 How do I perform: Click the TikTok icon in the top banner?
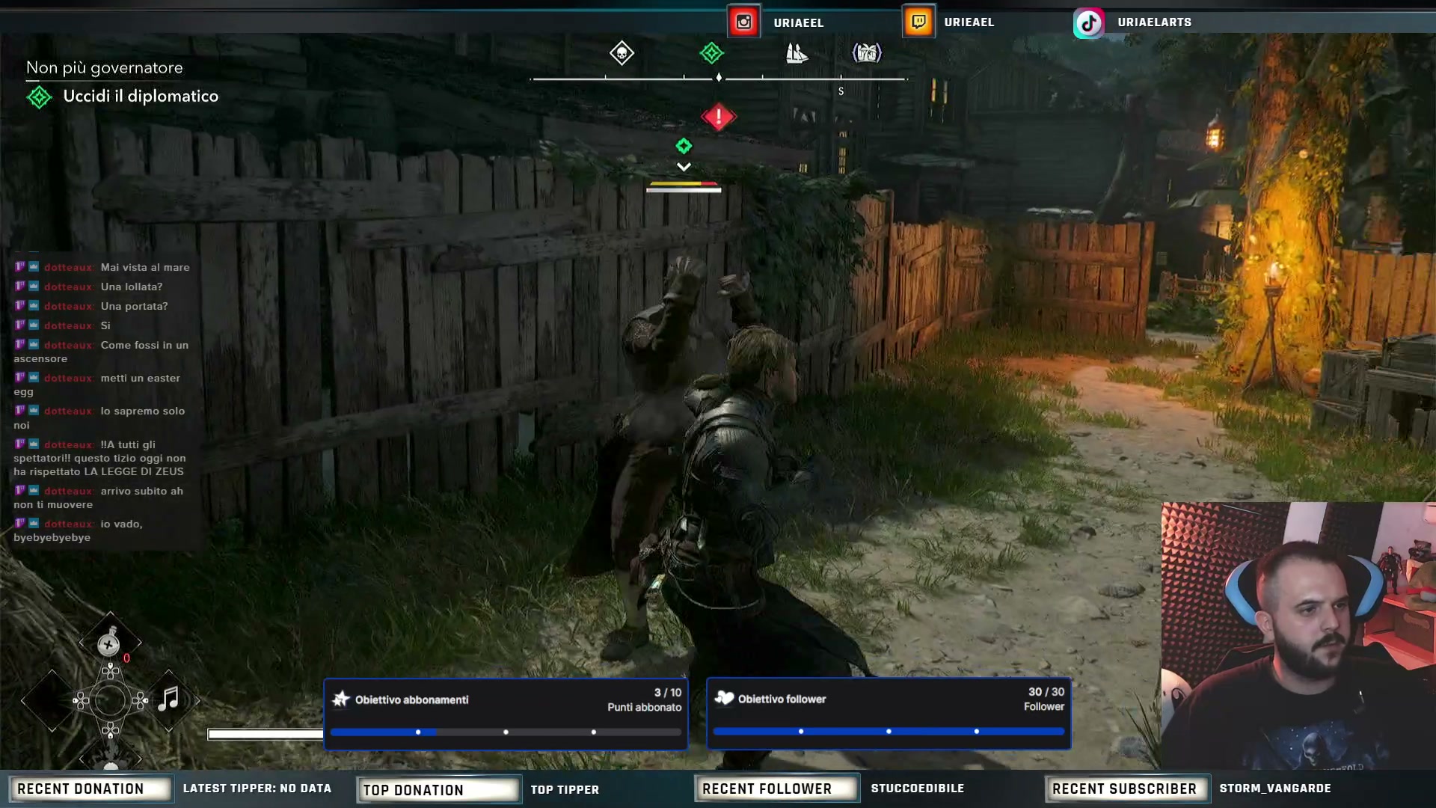[1089, 22]
